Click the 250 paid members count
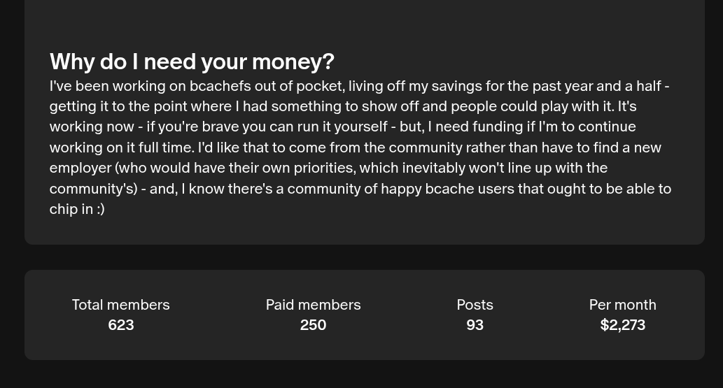Image resolution: width=723 pixels, height=388 pixels. click(x=313, y=325)
